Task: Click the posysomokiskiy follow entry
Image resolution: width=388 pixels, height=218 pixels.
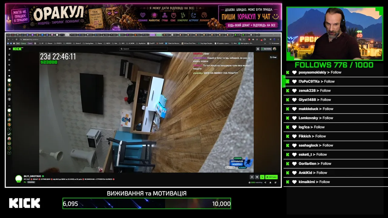Action: 336,72
